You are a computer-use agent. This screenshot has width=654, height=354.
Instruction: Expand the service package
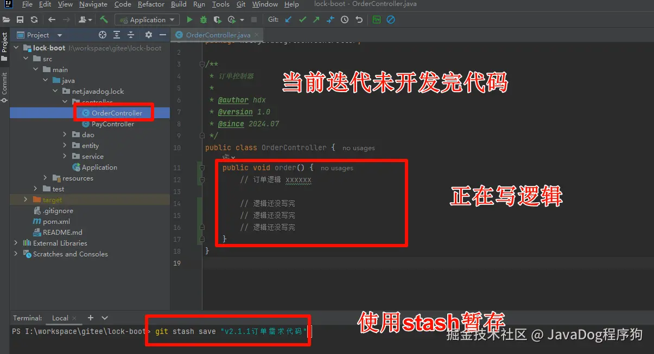point(65,156)
